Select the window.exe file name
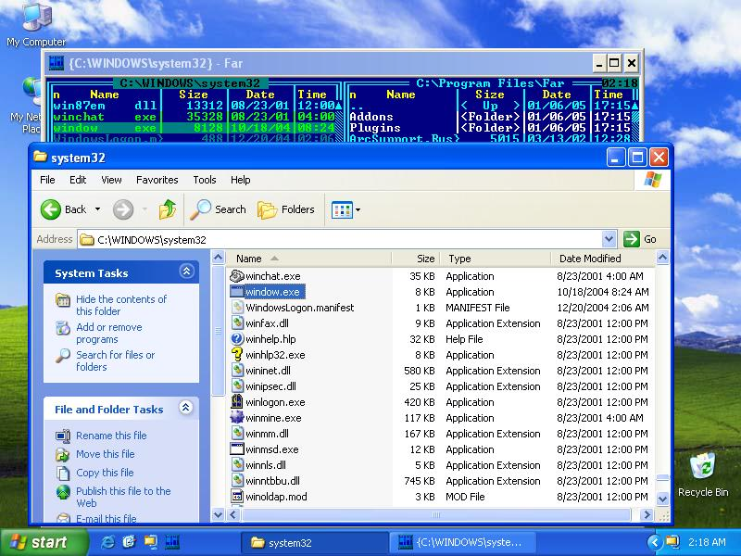 [272, 292]
